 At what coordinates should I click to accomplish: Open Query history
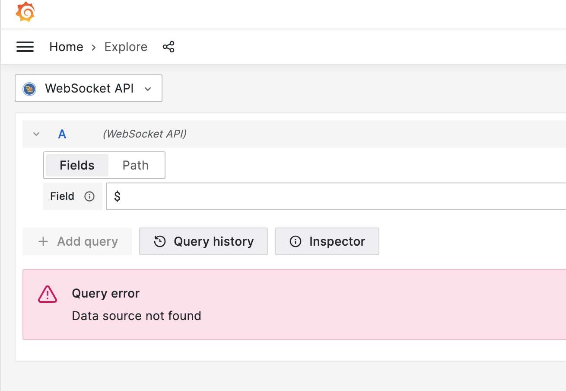(203, 241)
